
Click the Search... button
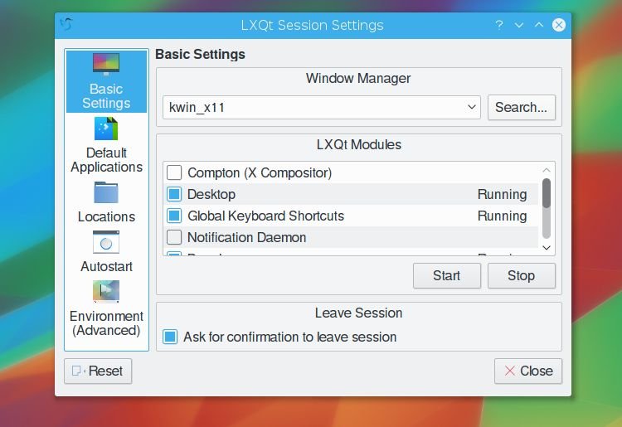click(522, 107)
